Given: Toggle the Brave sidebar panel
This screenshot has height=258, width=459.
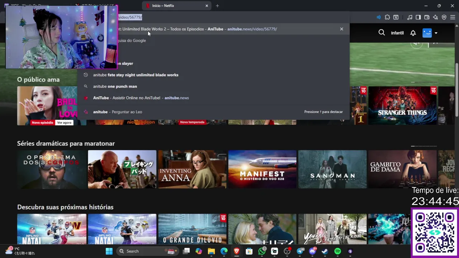Looking at the screenshot, I should 418,17.
